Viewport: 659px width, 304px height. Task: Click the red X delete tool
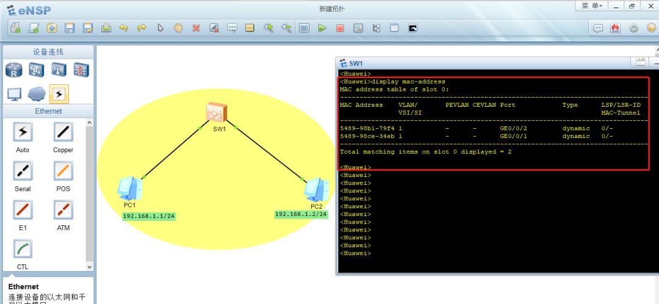(196, 28)
